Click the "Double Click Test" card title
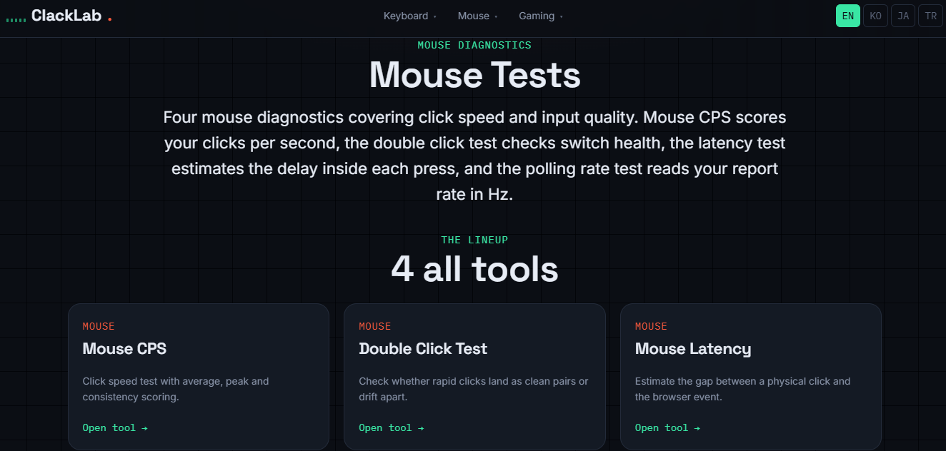 tap(423, 349)
